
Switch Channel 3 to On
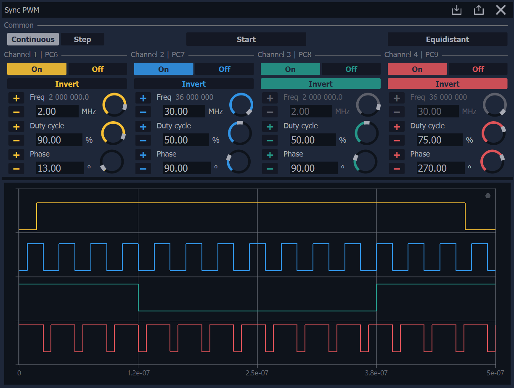tap(290, 69)
